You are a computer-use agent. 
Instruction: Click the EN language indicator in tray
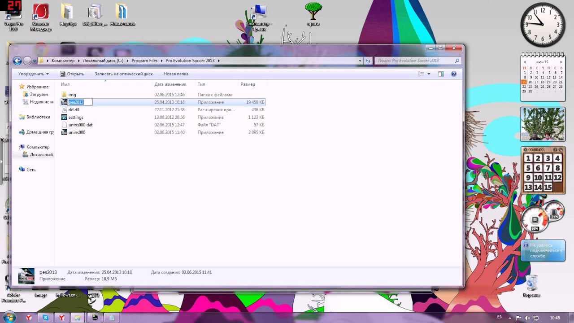coord(500,318)
